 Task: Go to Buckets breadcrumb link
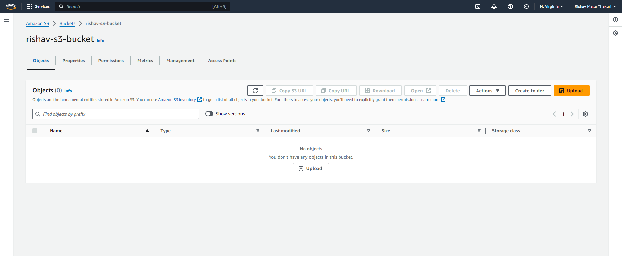click(x=67, y=23)
